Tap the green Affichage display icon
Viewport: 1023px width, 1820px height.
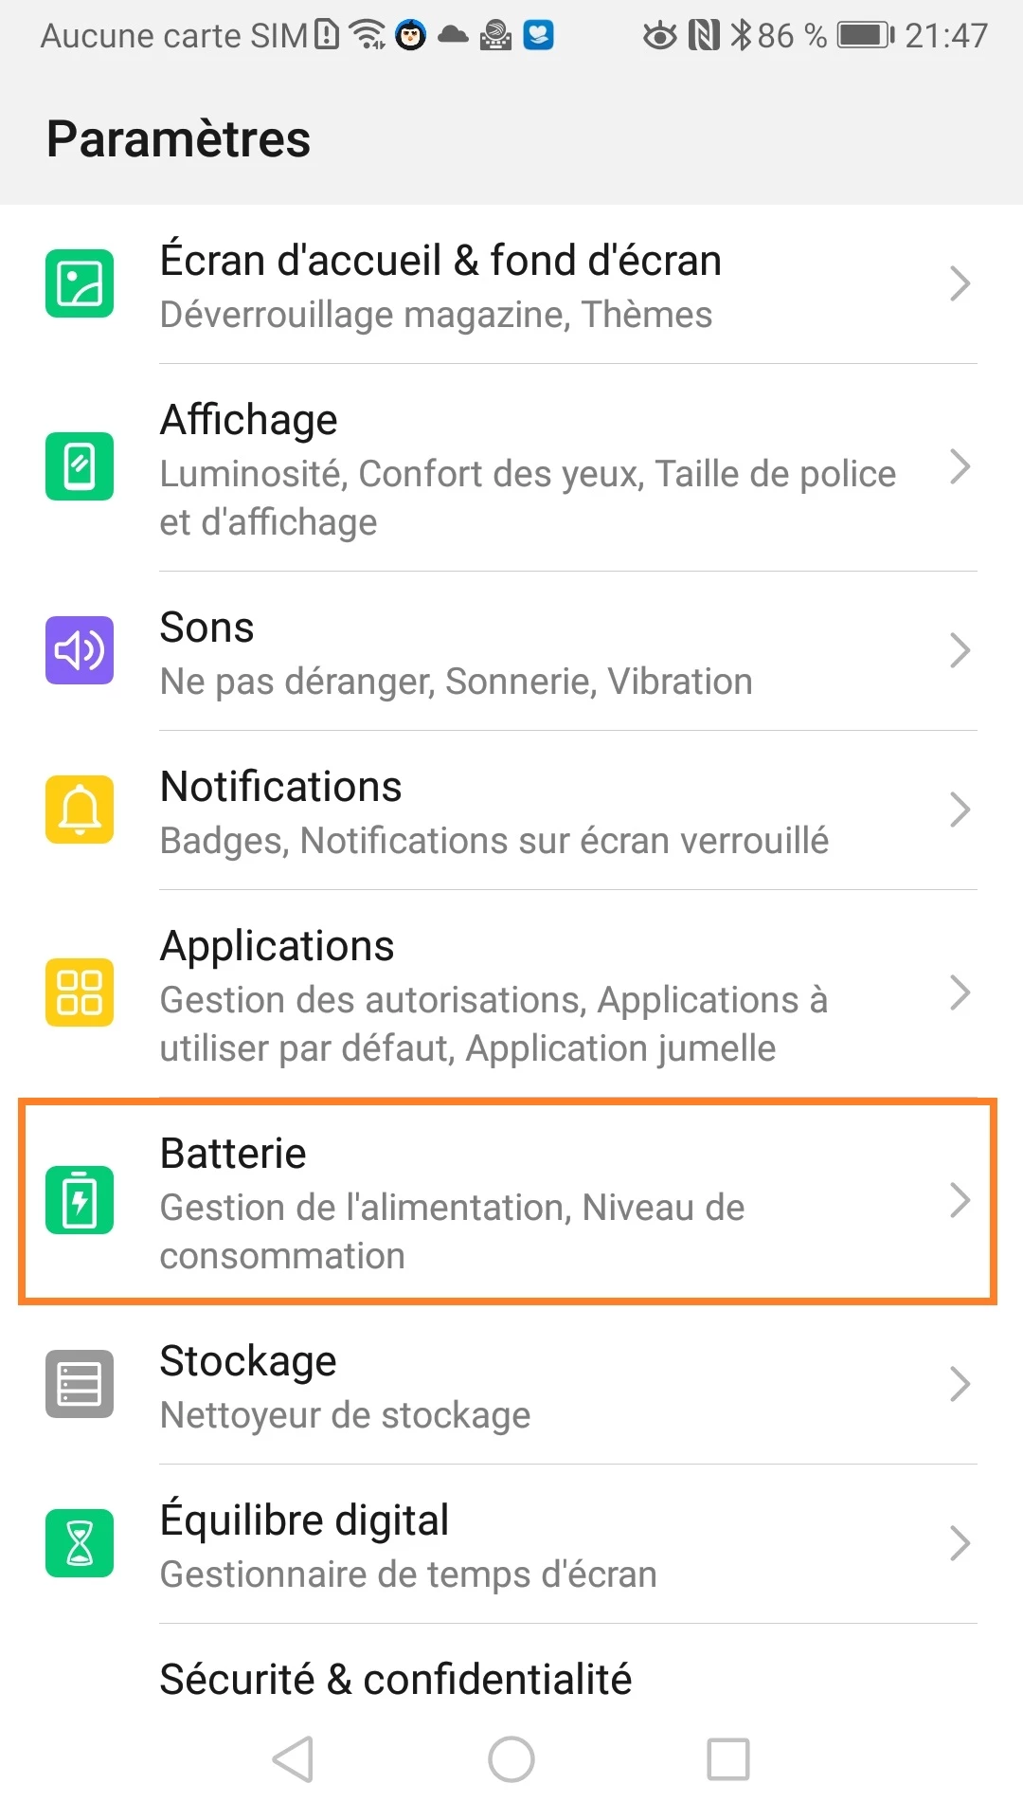[x=80, y=466]
